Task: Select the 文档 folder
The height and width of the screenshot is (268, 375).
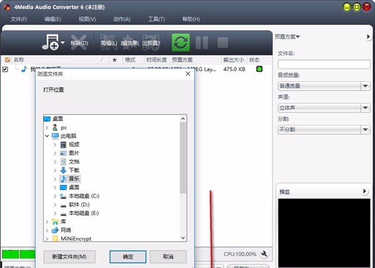Action: (x=74, y=162)
